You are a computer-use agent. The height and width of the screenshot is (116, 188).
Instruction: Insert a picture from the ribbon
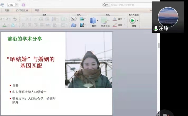(82, 19)
